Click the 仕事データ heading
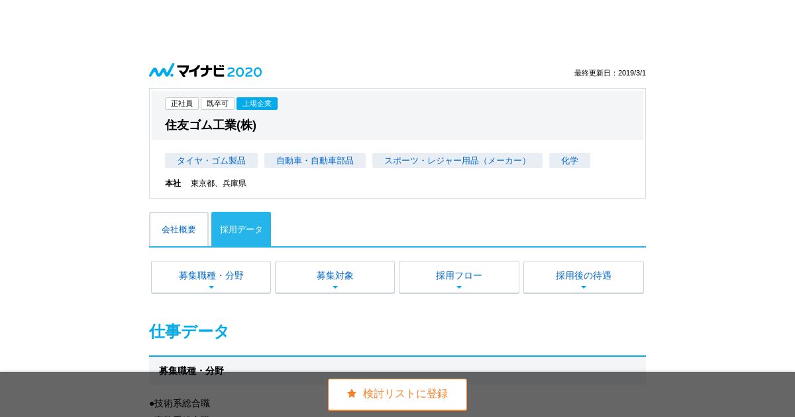The image size is (795, 417). (x=189, y=332)
